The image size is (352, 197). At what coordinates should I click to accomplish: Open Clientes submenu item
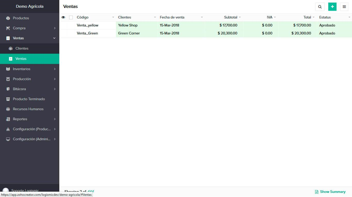pyautogui.click(x=22, y=49)
